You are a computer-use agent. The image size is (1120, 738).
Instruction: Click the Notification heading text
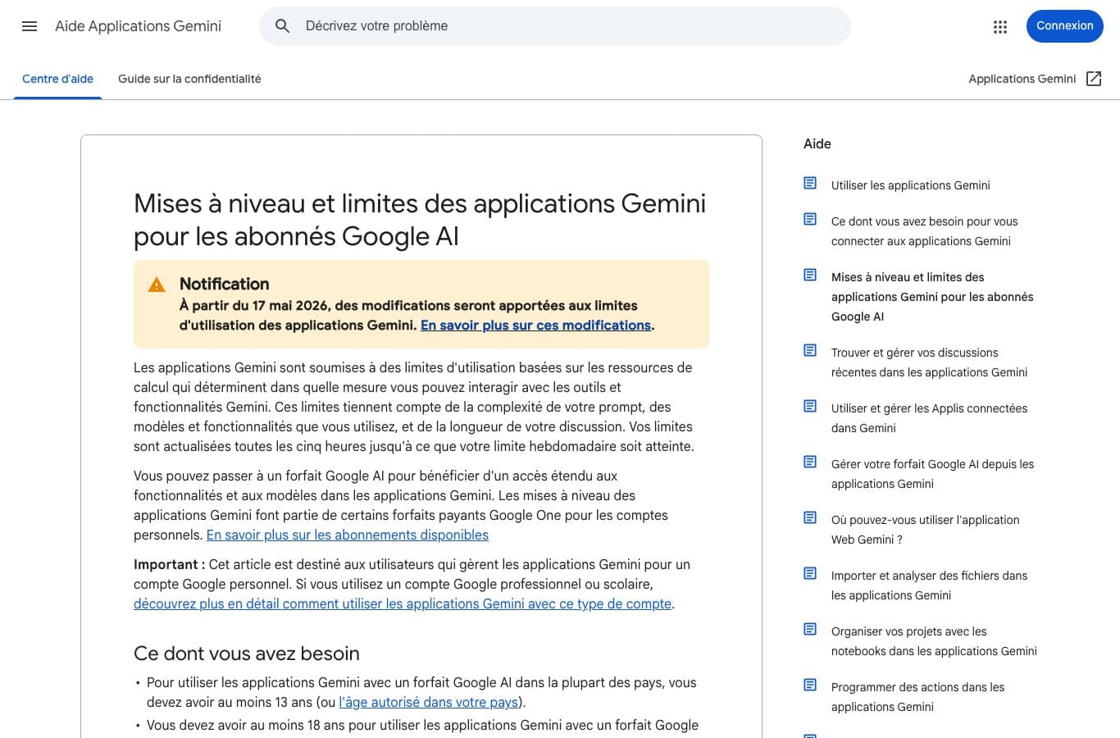[x=224, y=284]
